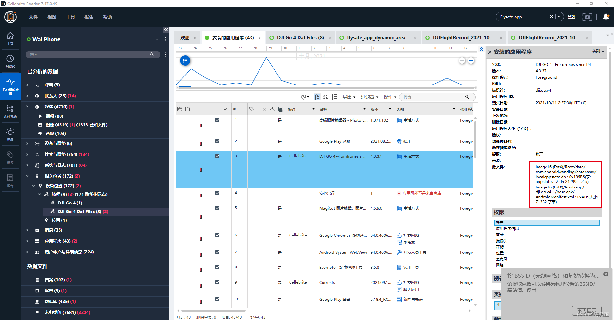Expand the 消息 (35) tree node
Screen dimensions: 614x320
point(27,230)
